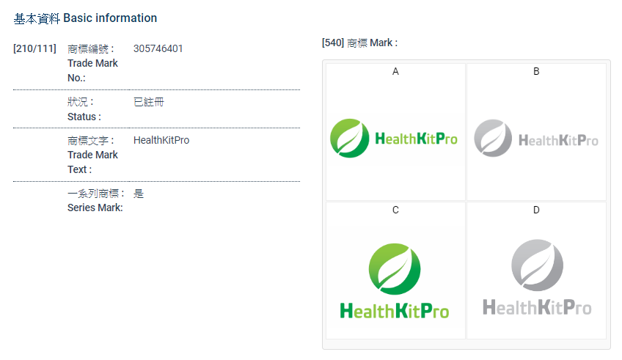
Task: Click the [540] Mark label
Action: tap(359, 43)
